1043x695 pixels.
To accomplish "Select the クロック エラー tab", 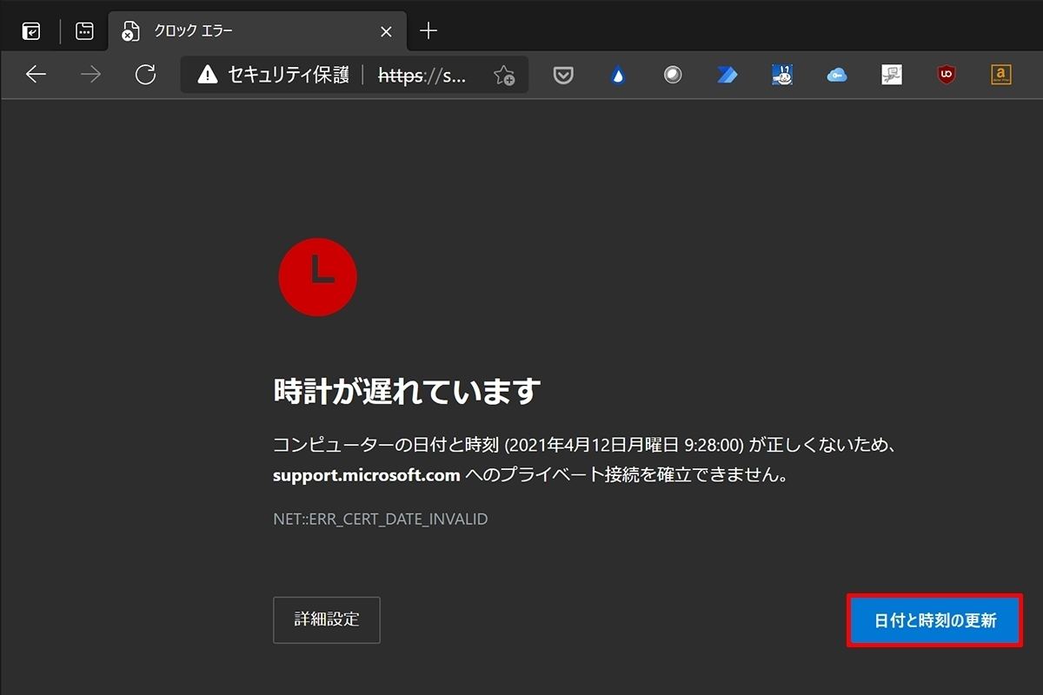I will [243, 31].
